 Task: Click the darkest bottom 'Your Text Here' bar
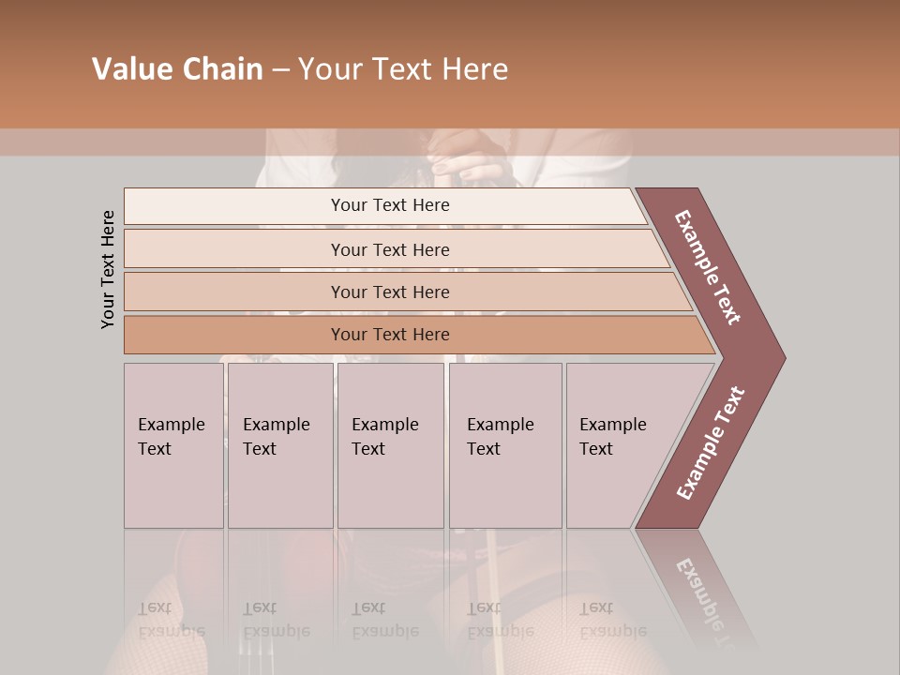pyautogui.click(x=389, y=335)
